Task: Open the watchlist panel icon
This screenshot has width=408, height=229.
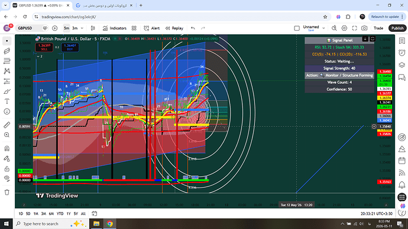Action: (401, 41)
